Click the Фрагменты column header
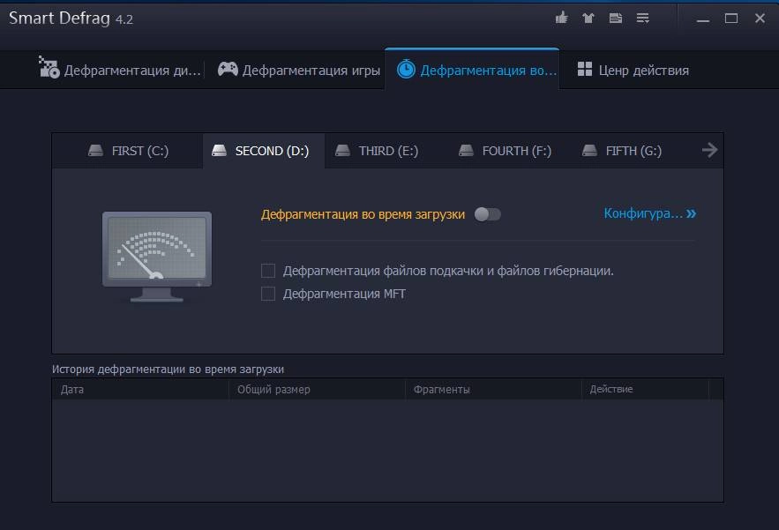779x530 pixels. pyautogui.click(x=493, y=390)
